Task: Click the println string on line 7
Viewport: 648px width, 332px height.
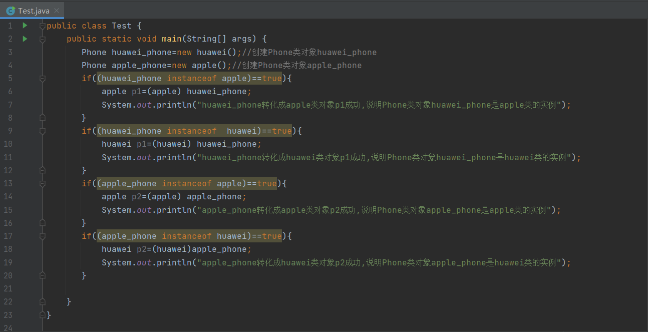Action: coord(379,105)
